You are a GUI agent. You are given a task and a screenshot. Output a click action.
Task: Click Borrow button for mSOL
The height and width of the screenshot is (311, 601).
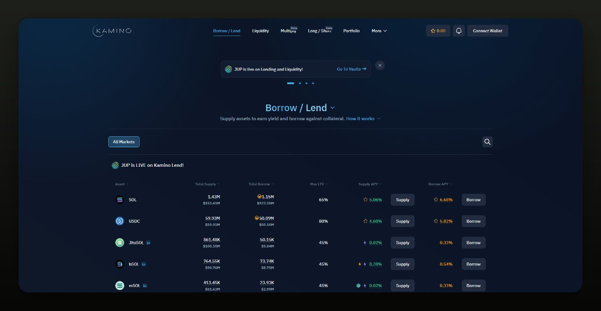point(474,285)
